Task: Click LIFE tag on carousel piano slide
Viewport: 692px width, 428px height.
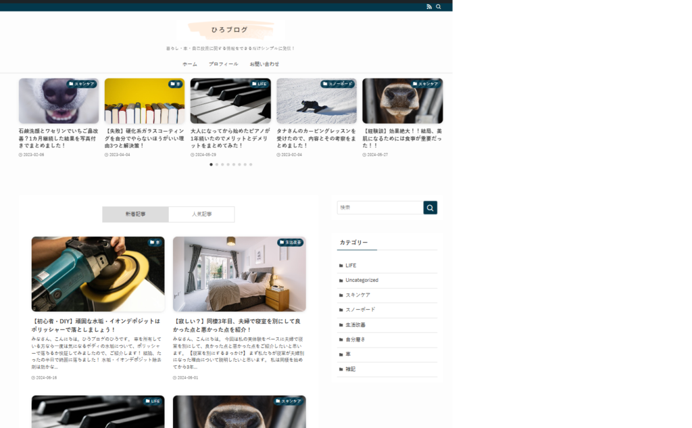Action: pyautogui.click(x=259, y=84)
